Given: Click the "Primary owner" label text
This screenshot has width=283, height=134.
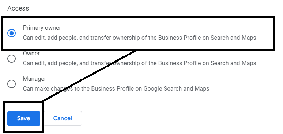Looking at the screenshot, I should tap(42, 28).
